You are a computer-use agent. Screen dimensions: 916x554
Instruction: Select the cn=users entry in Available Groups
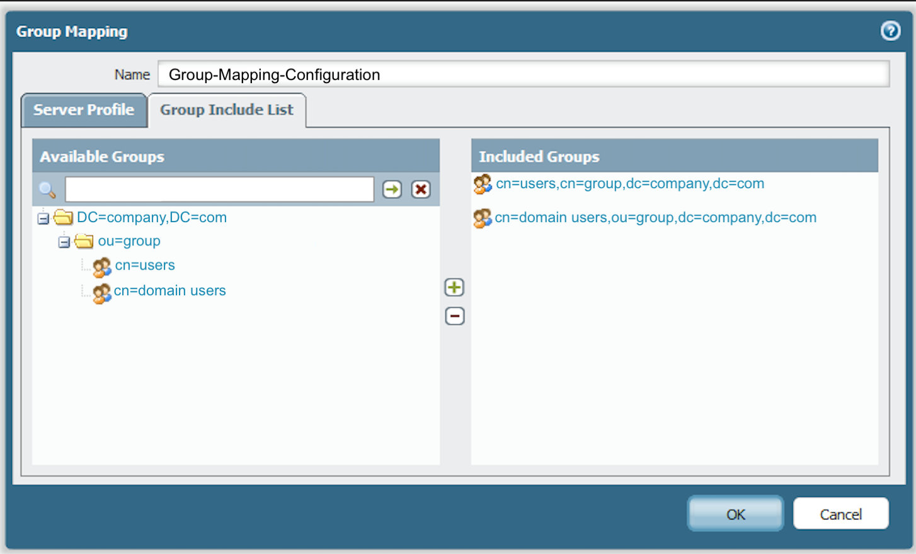(x=144, y=265)
